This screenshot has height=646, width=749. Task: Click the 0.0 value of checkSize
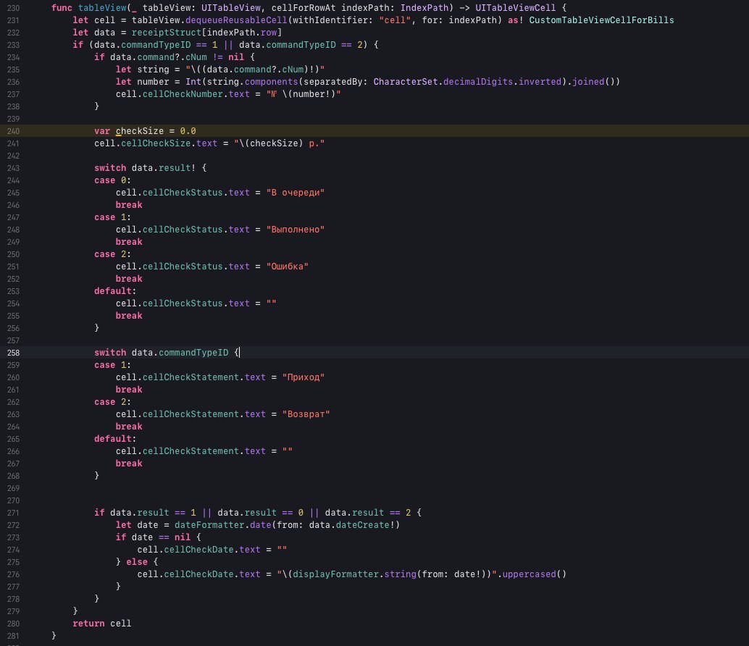(x=188, y=131)
